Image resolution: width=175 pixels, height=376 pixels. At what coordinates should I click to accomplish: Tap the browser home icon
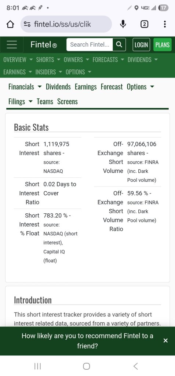click(x=10, y=24)
